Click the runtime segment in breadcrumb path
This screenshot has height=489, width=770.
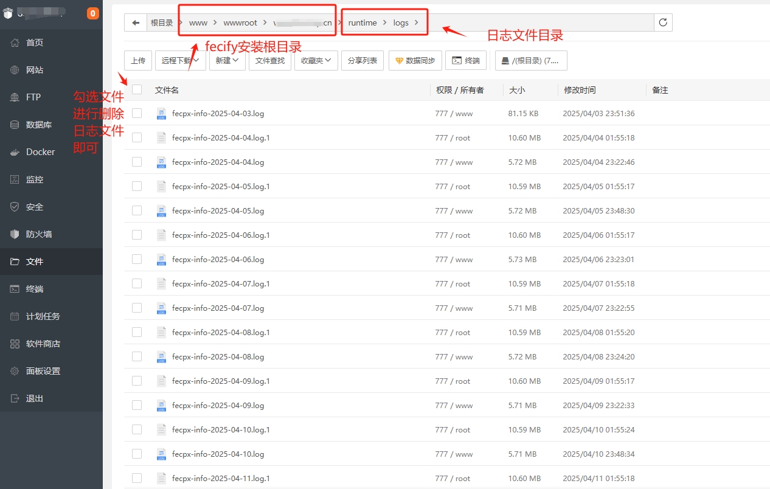click(362, 23)
